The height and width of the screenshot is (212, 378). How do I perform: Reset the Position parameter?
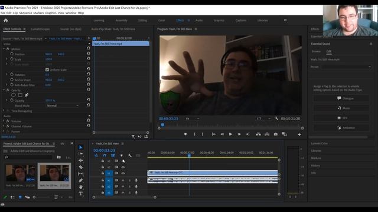(x=89, y=54)
